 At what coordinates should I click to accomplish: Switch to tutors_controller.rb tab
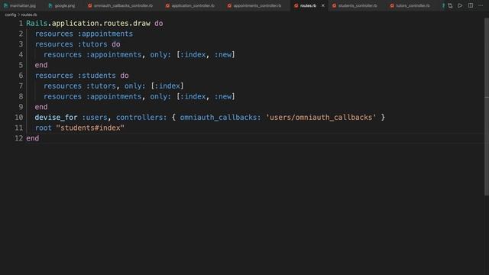click(410, 5)
